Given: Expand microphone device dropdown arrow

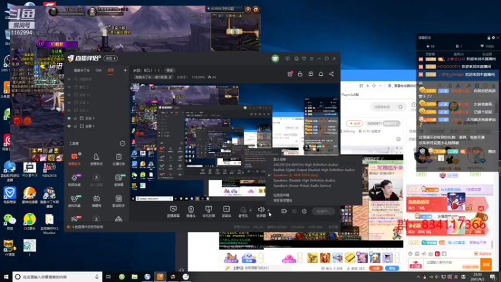Looking at the screenshot, I should 250,210.
